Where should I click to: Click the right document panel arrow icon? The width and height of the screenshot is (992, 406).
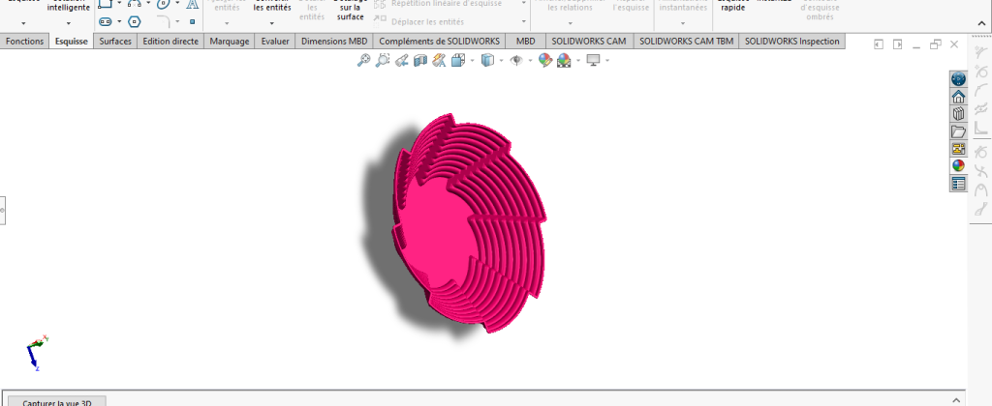coord(897,44)
